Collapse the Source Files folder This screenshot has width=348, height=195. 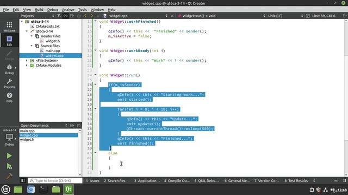[32, 45]
